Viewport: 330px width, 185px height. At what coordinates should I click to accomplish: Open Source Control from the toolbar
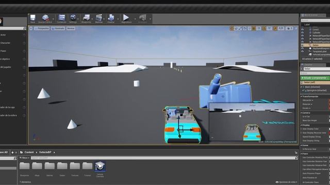[x=45, y=18]
